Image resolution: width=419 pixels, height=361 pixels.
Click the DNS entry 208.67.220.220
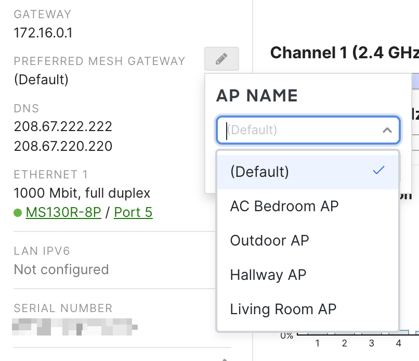click(x=63, y=146)
